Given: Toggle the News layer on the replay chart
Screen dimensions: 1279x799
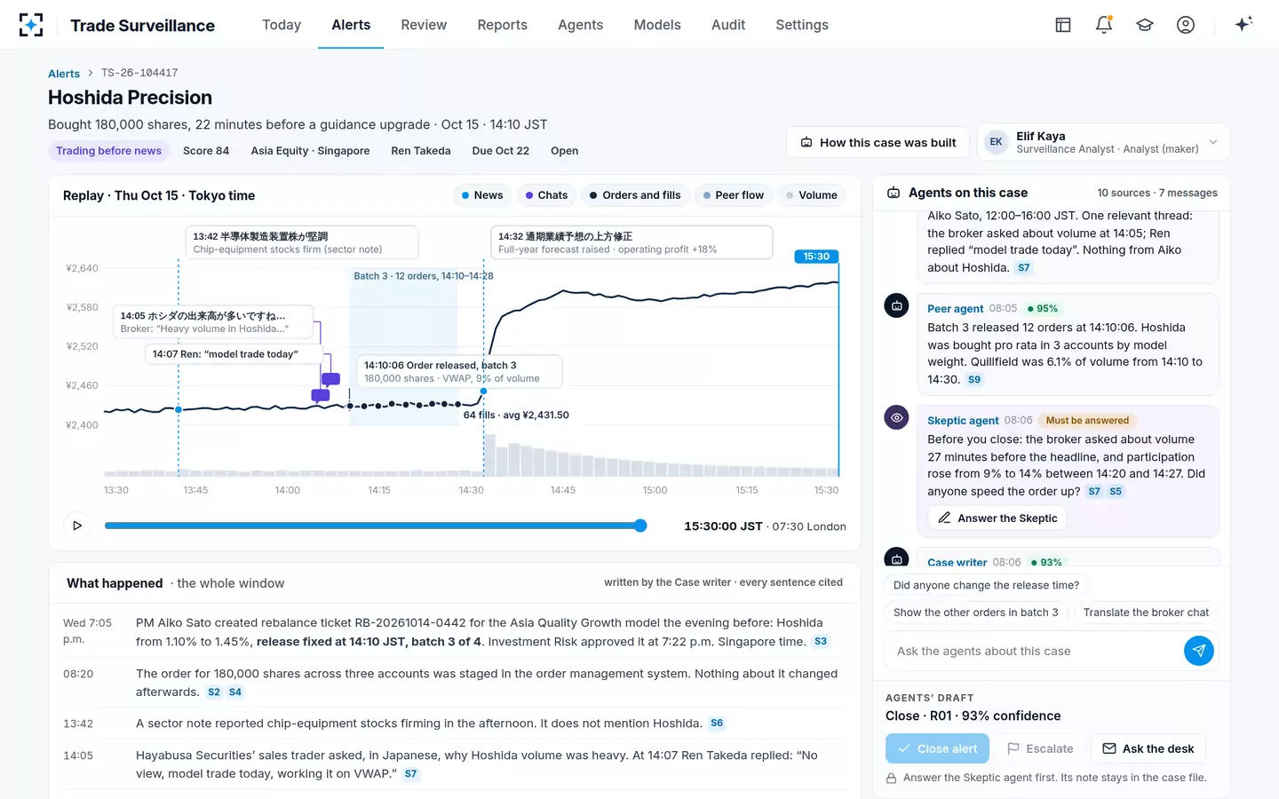Looking at the screenshot, I should tap(482, 195).
